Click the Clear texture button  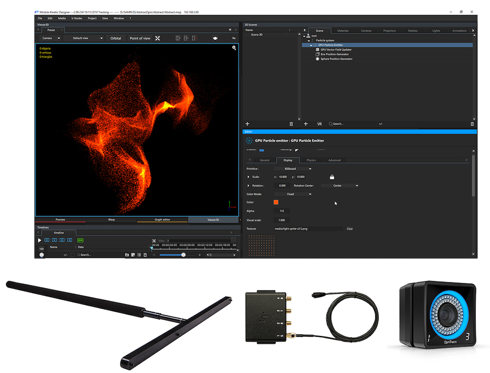click(350, 229)
